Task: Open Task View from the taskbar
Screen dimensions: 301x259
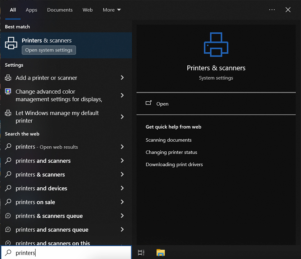Action: (141, 253)
